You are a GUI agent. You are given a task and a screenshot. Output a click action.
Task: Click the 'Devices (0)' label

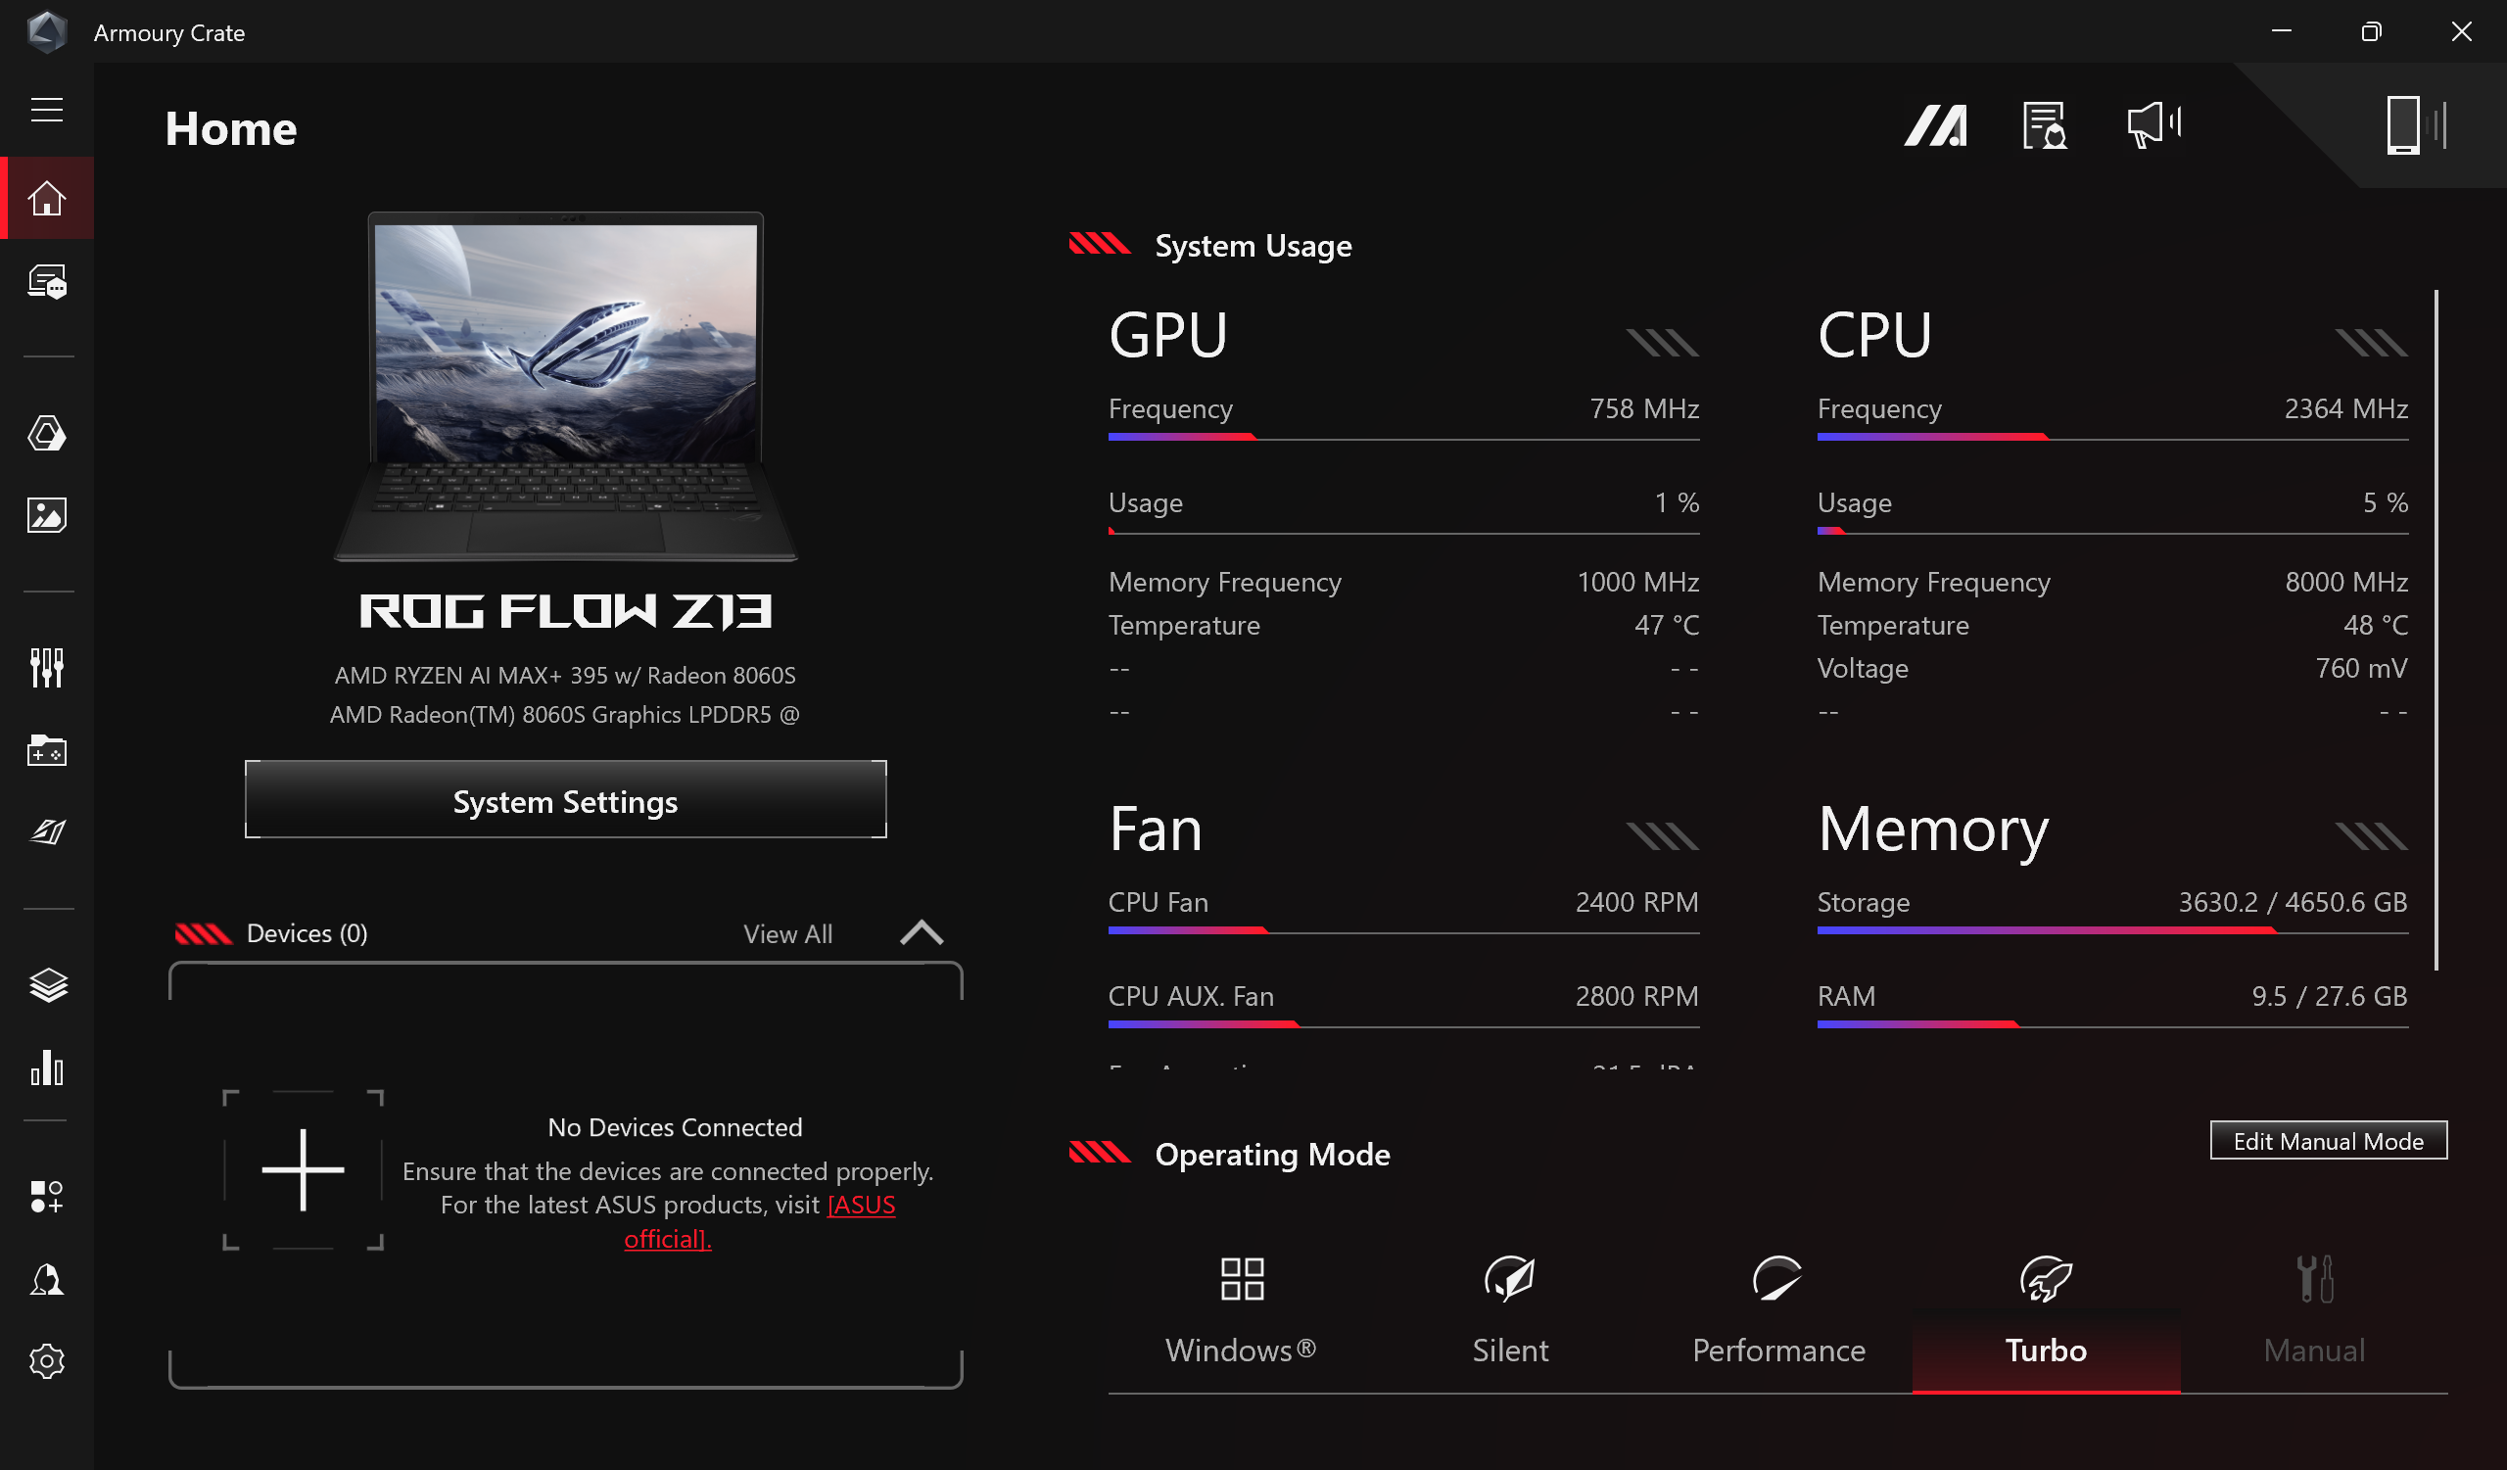point(307,933)
